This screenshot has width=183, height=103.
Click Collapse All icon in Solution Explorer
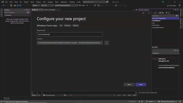click(x=160, y=13)
